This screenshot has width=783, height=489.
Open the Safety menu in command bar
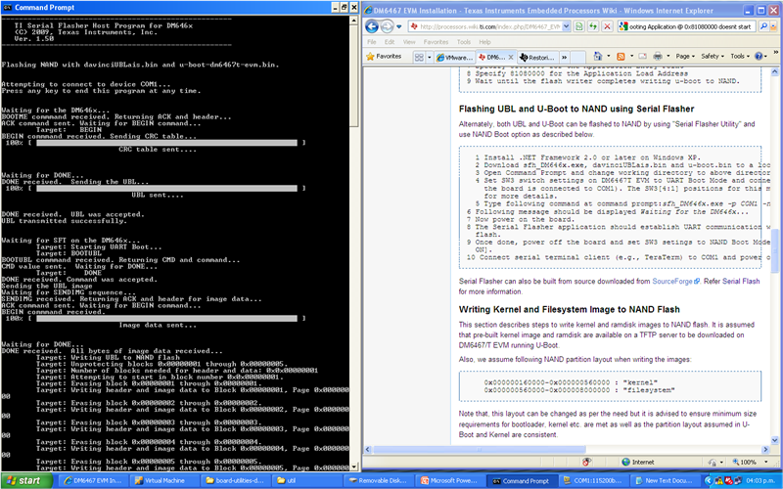tap(713, 56)
